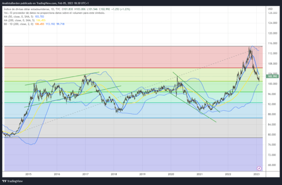Click the MA 50 indicator legend label
The height and width of the screenshot is (185, 282).
click(19, 17)
